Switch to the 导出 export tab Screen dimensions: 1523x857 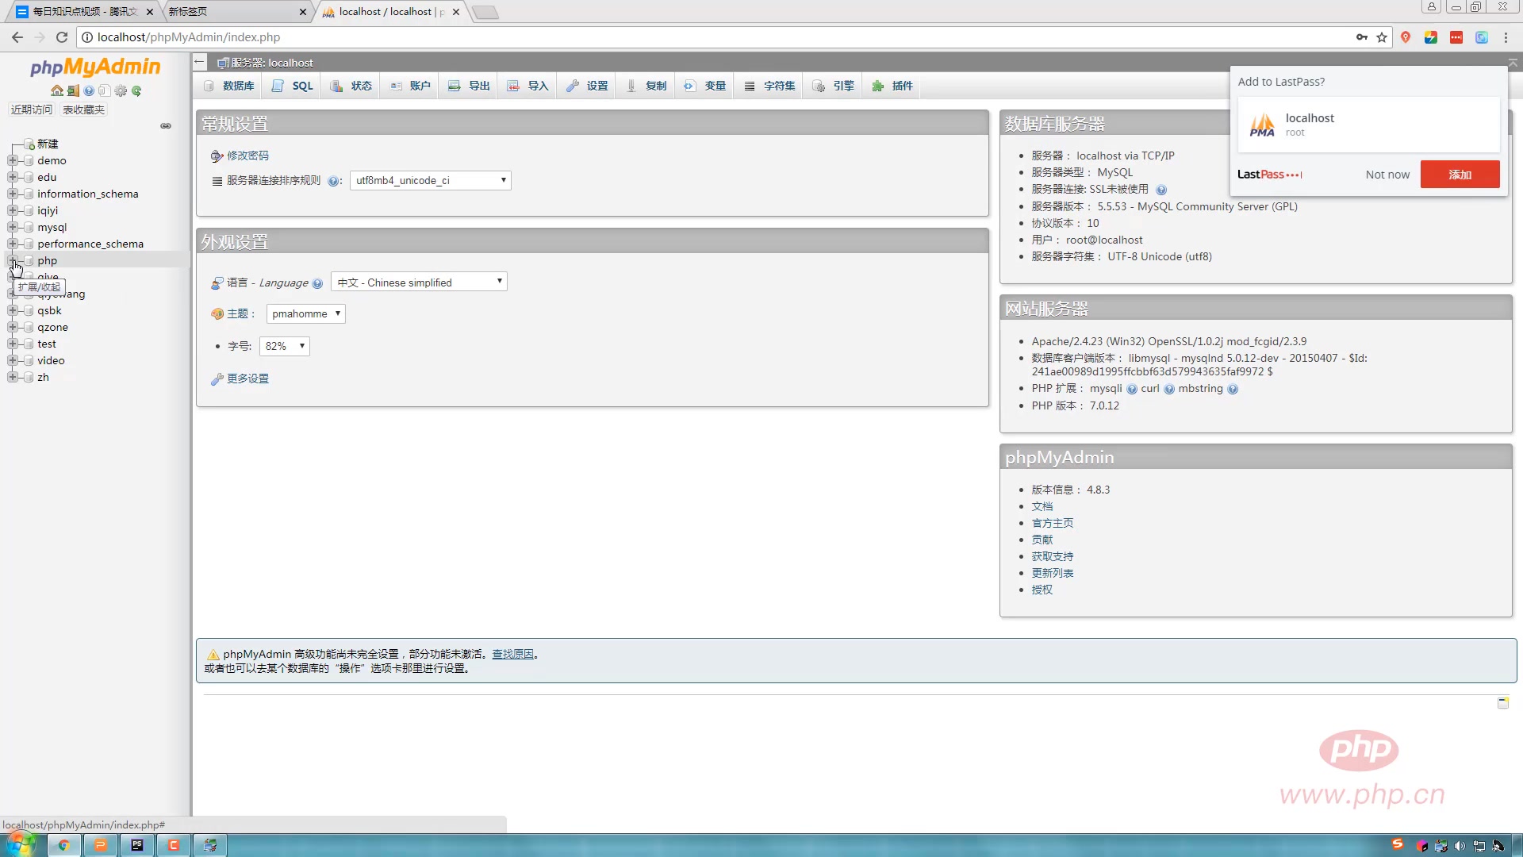(x=469, y=86)
